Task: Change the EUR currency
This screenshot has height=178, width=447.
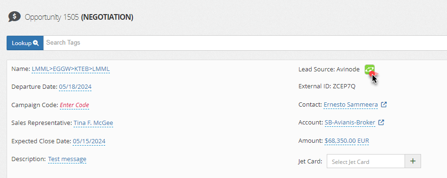Action: pyautogui.click(x=363, y=141)
